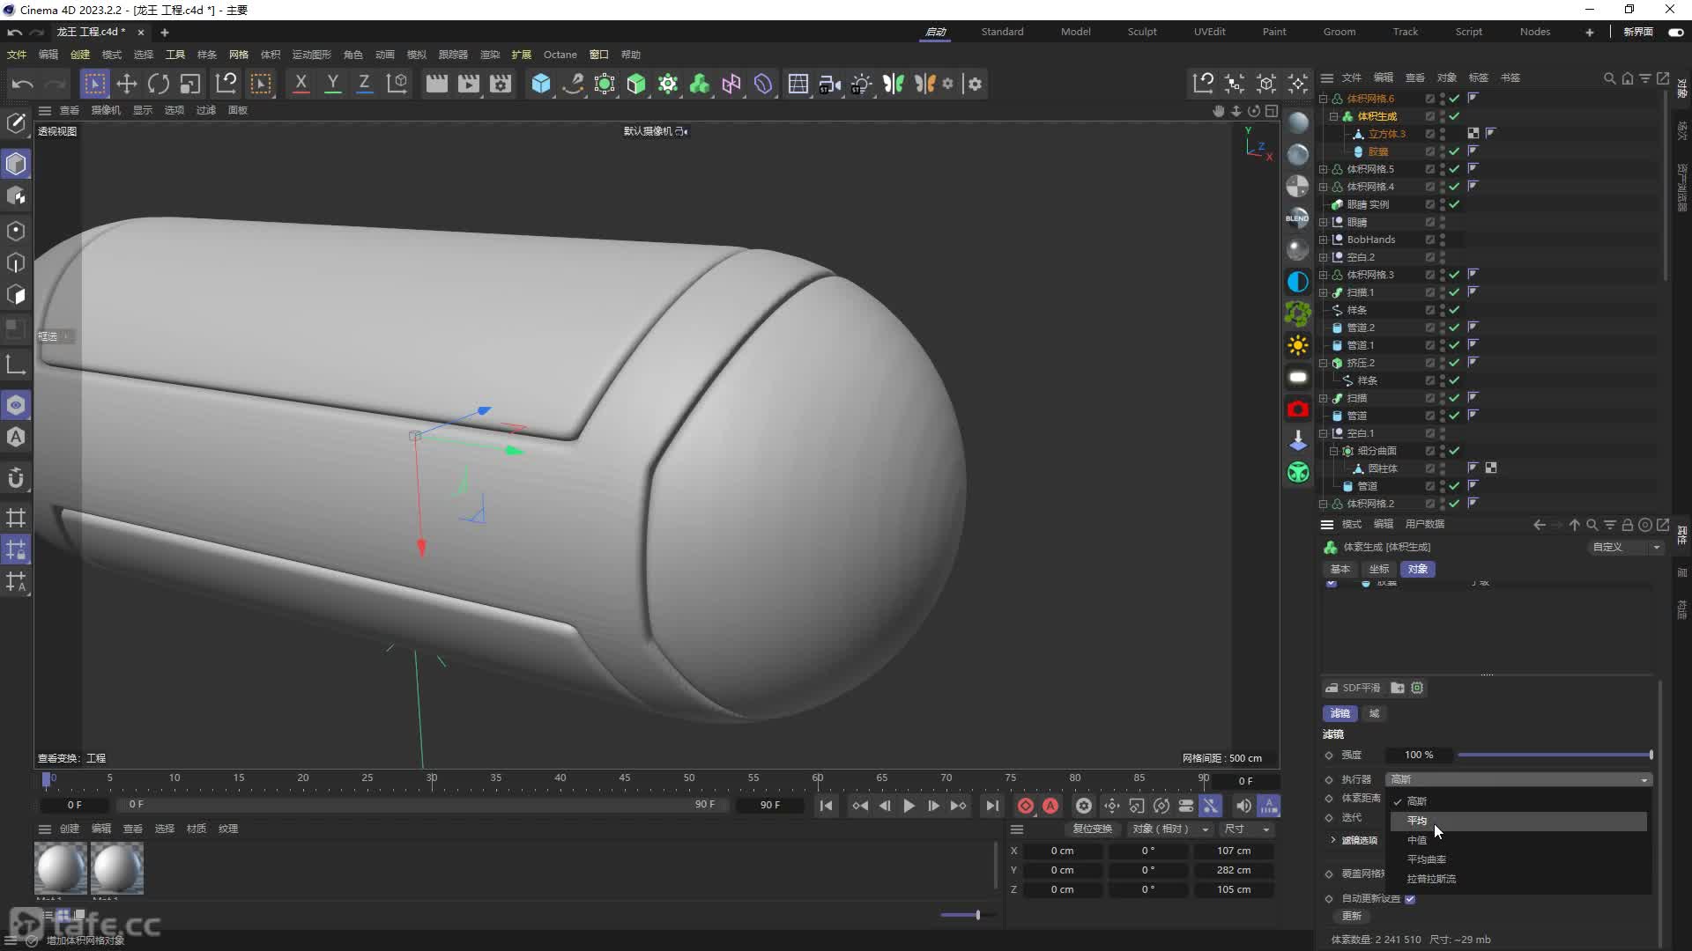This screenshot has height=951, width=1692.
Task: Switch to the Sculpt layout tab
Action: tap(1142, 32)
